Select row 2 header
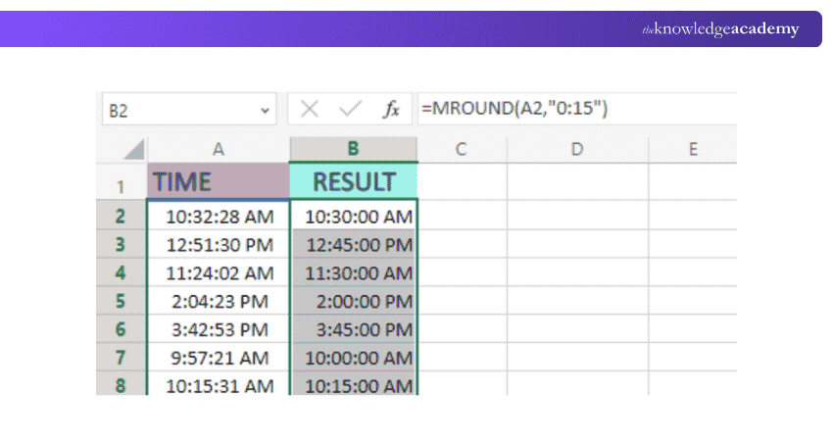833x441 pixels. [x=122, y=216]
